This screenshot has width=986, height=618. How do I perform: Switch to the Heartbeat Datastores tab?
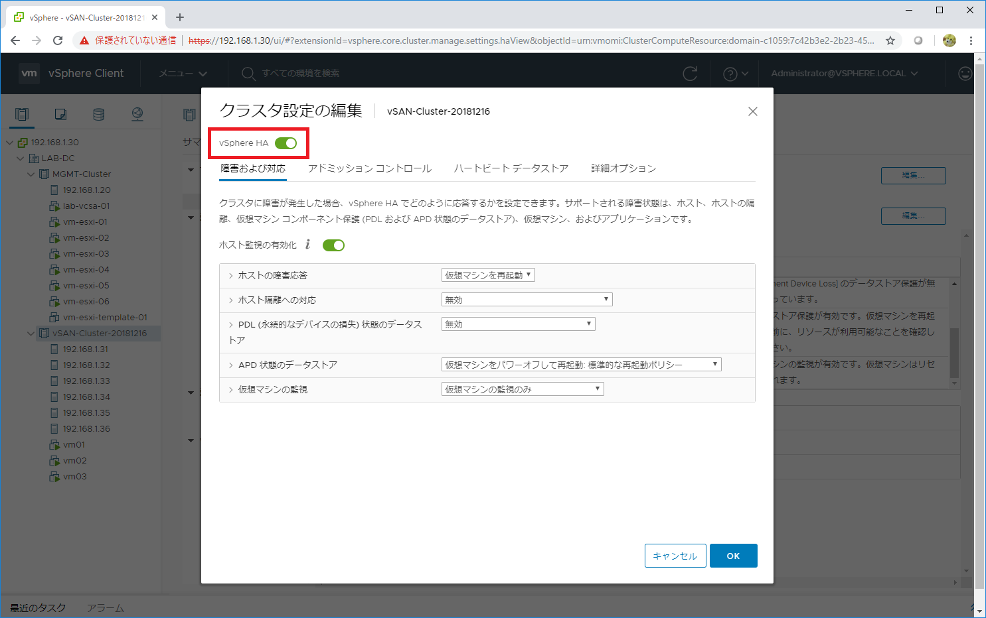coord(511,168)
